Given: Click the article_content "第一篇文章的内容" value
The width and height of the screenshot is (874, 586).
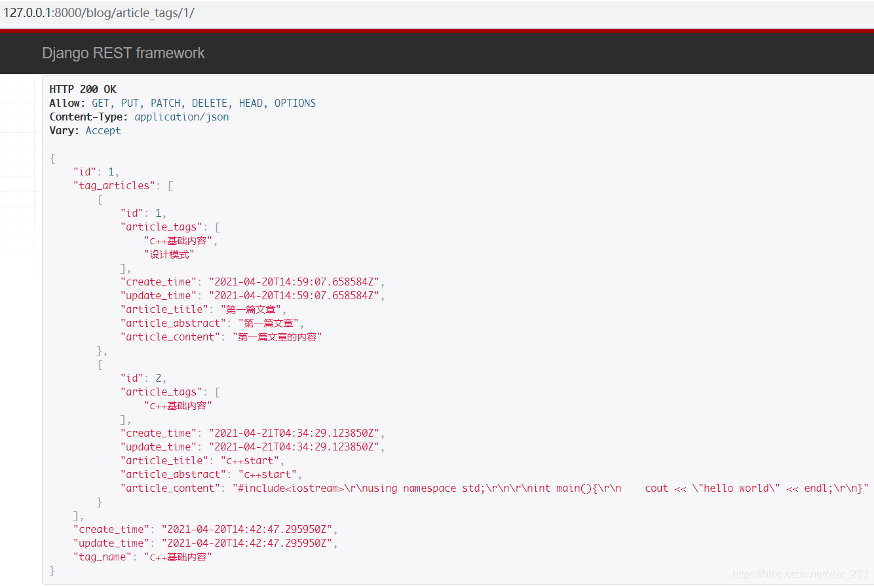Looking at the screenshot, I should coord(277,337).
